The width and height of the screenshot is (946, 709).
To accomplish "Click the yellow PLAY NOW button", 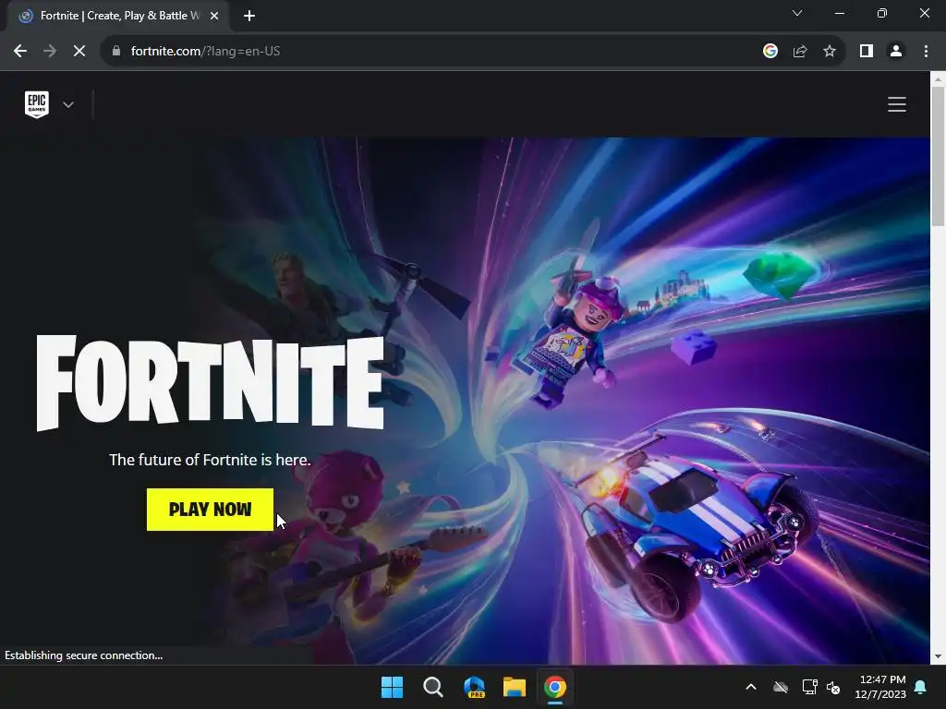I will (210, 510).
